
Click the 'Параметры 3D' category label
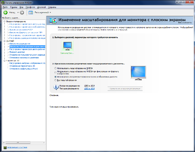click(13, 61)
